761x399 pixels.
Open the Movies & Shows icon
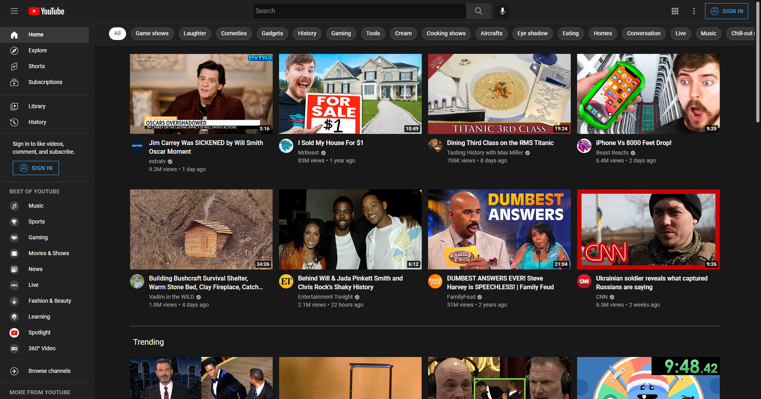(x=14, y=254)
